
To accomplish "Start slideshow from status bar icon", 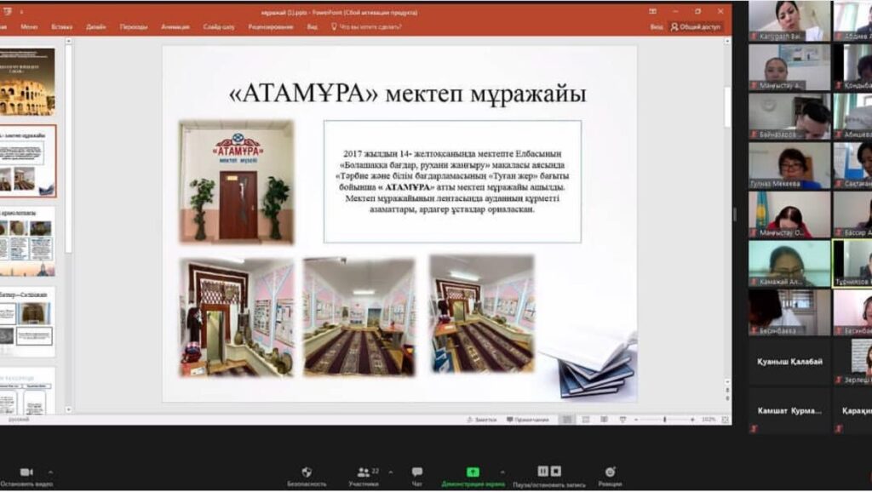I will (622, 420).
